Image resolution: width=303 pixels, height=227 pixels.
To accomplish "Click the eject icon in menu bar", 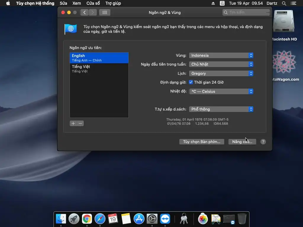I will click(x=213, y=3).
